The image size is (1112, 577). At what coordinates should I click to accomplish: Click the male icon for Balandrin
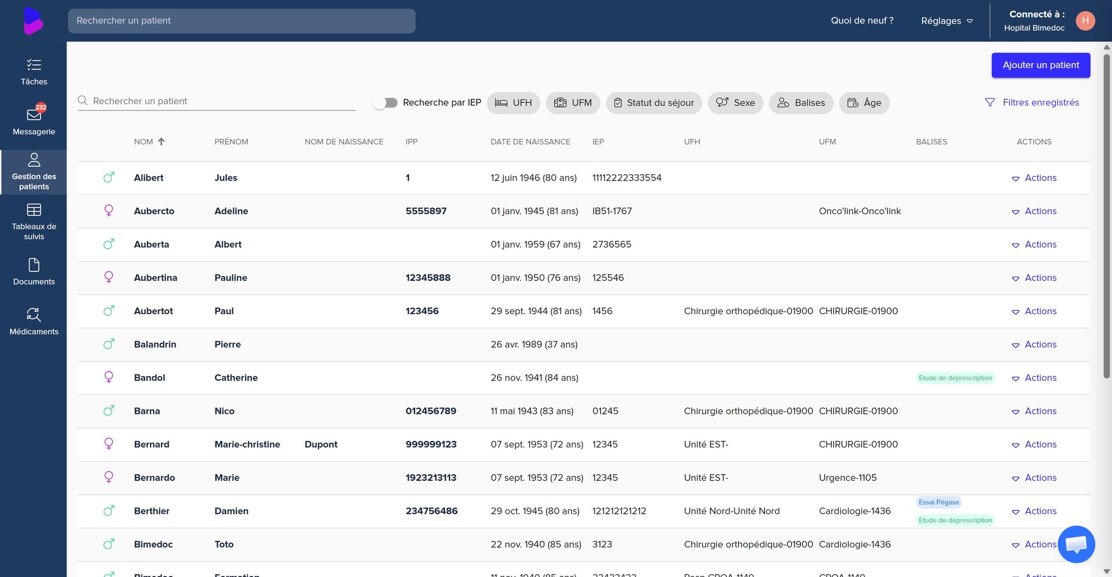109,344
